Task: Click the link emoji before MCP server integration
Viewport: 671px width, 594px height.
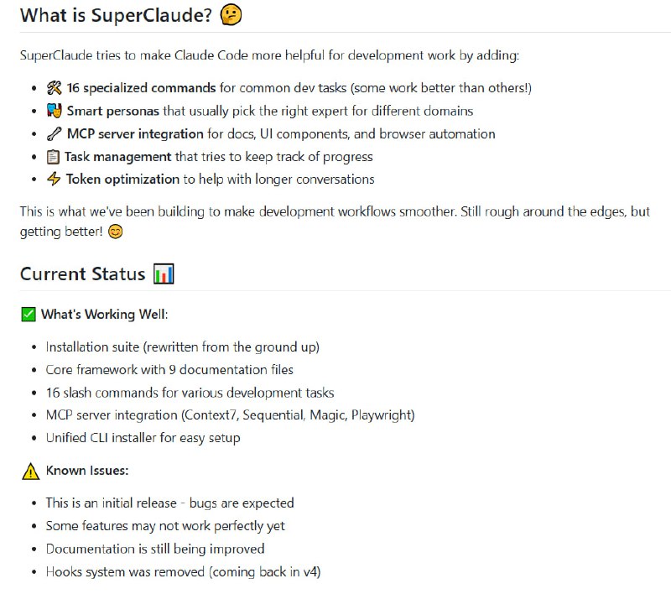Action: click(55, 133)
